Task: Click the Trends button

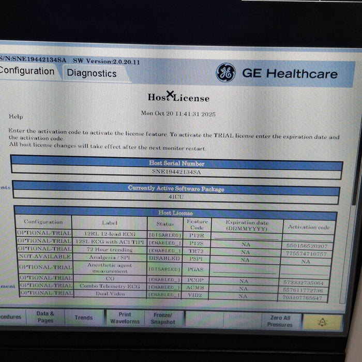Action: coord(84,318)
